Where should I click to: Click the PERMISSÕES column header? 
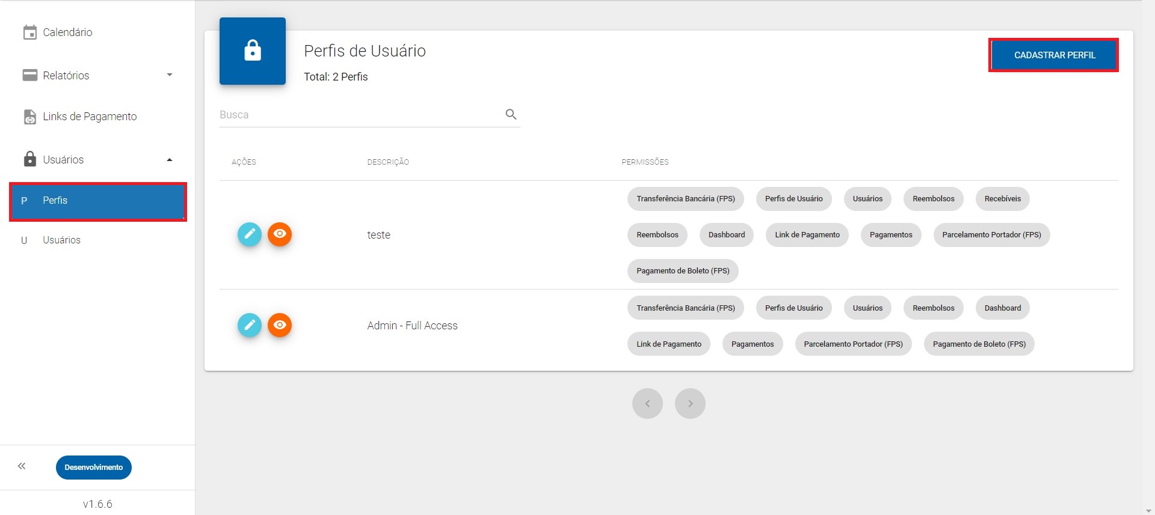click(645, 162)
